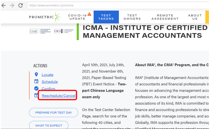The image size is (211, 129).
Task: Open the Schedule link
Action: click(x=50, y=82)
